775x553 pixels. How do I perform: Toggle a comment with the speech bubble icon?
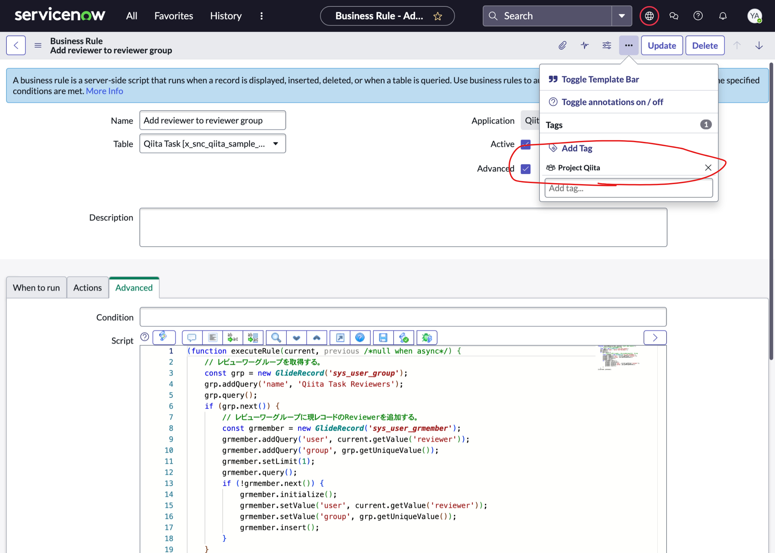point(192,337)
